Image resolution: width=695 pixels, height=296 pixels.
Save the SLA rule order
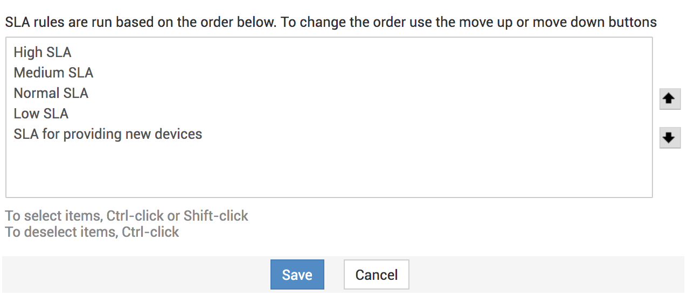pos(297,274)
